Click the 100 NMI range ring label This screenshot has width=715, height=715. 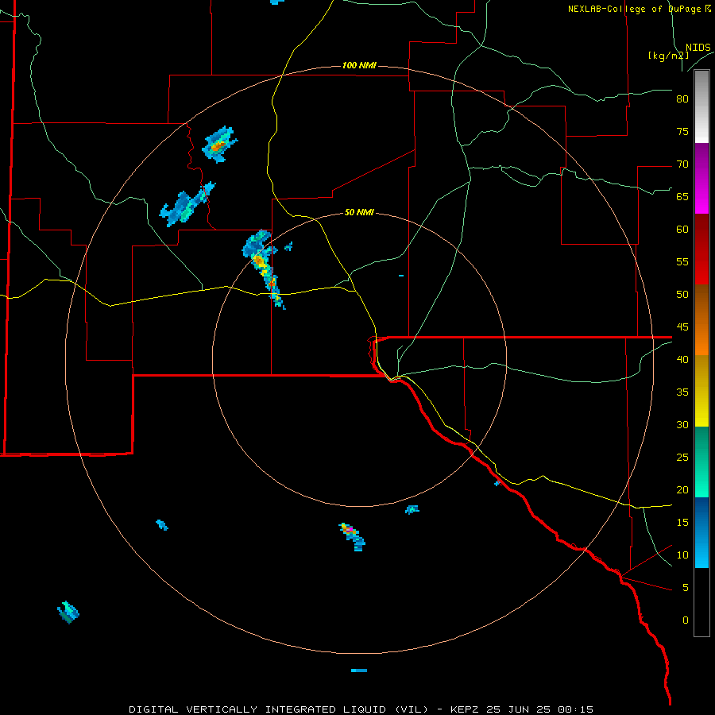click(359, 65)
